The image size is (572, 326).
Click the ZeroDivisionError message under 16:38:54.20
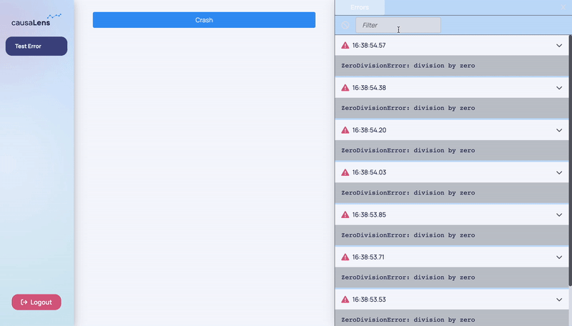(x=408, y=150)
